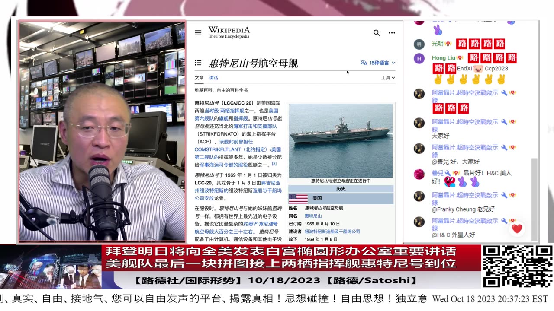The image size is (554, 311).
Task: Click the date 1966 年 8 月 10 日 in infobox
Action: (x=322, y=224)
